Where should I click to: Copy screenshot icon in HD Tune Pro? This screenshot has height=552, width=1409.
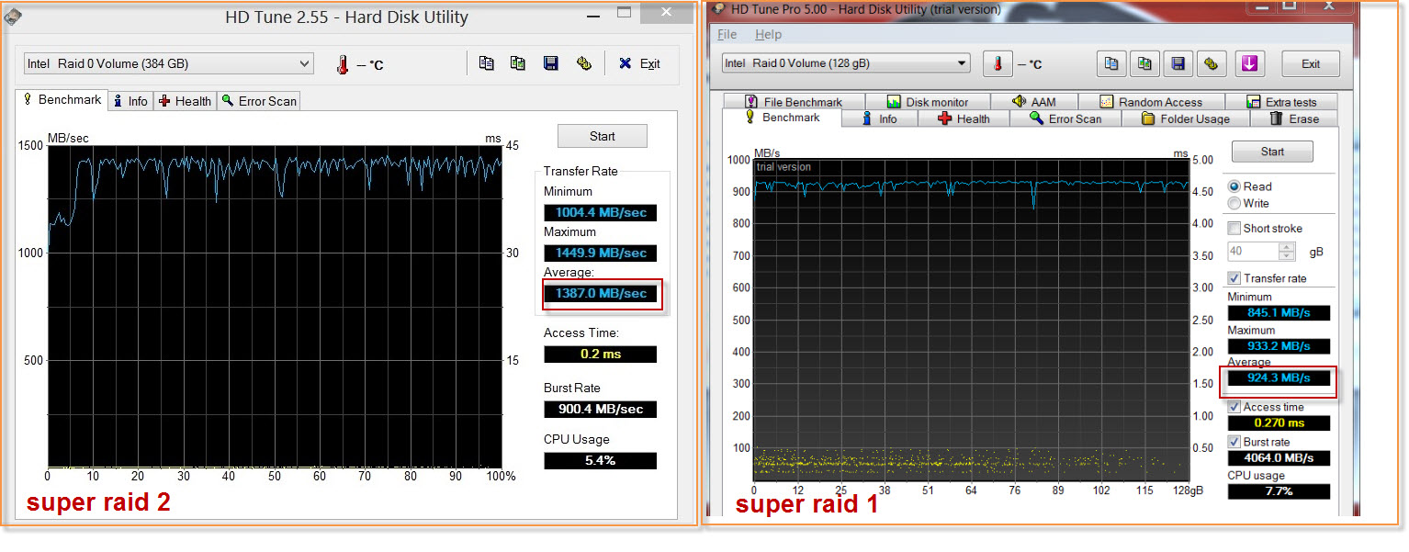click(x=1144, y=63)
